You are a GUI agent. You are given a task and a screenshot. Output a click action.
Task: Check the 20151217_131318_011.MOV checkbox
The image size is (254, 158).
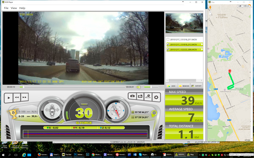coord(168,39)
